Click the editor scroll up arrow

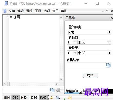coord(61,17)
